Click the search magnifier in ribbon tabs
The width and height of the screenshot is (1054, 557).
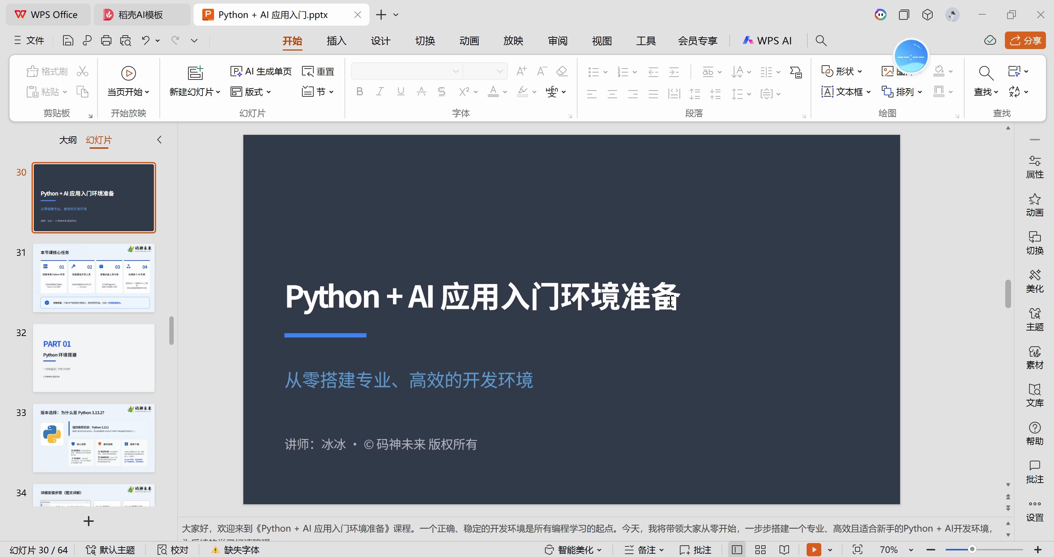click(x=821, y=41)
